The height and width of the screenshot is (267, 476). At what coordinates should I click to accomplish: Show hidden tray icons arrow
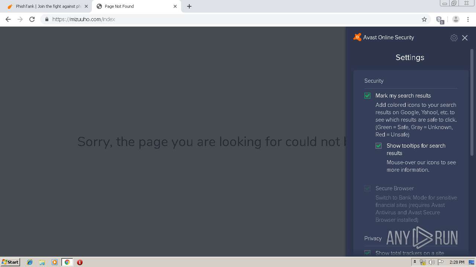[415, 262]
